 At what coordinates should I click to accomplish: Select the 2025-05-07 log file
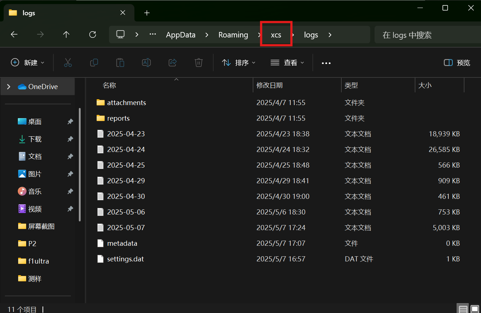click(x=126, y=228)
